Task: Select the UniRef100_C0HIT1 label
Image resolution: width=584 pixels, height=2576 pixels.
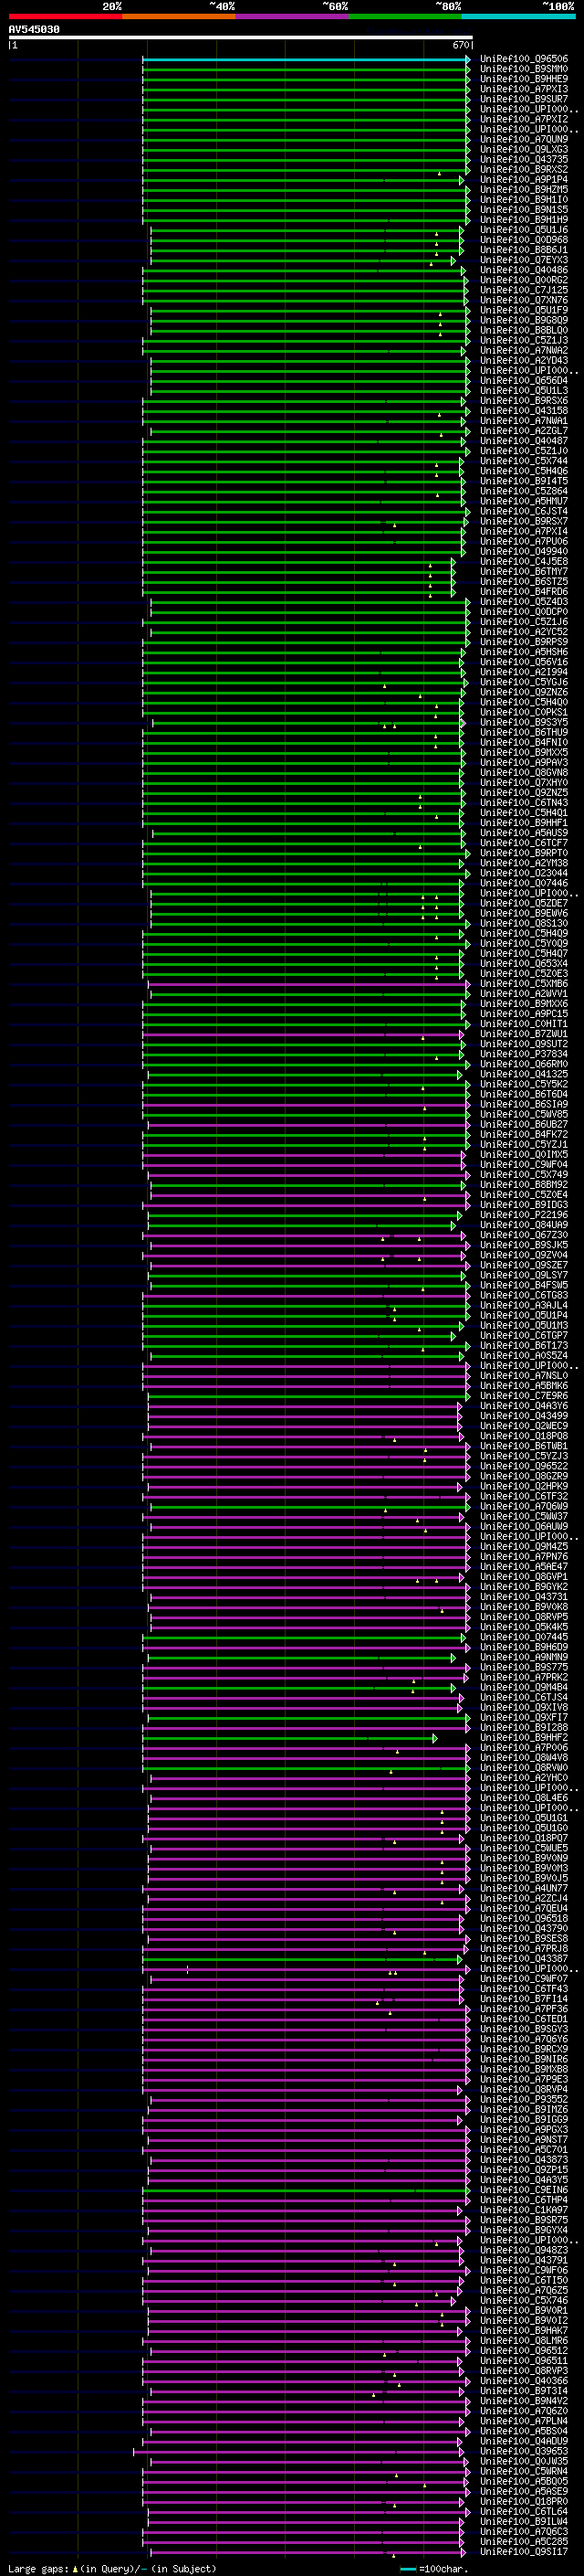Action: click(x=524, y=1024)
